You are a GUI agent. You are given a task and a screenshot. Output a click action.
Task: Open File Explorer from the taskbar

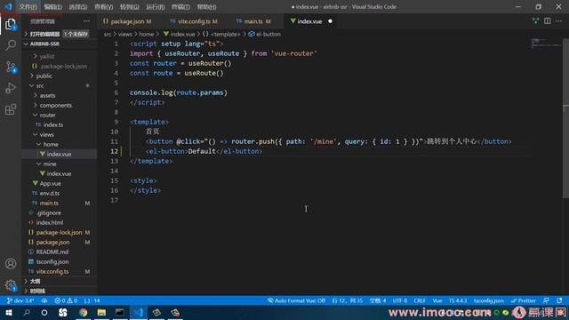[101, 313]
